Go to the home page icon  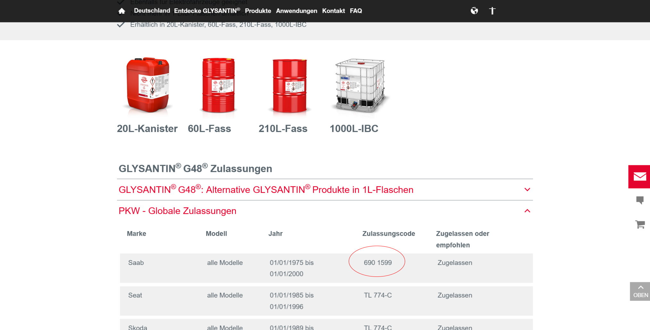coord(121,11)
